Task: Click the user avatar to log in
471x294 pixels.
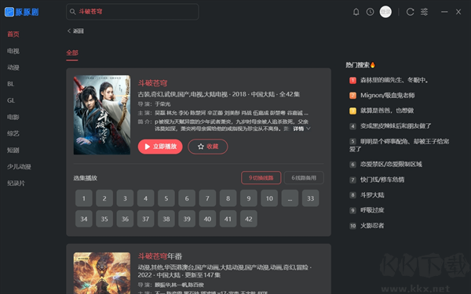Action: pyautogui.click(x=385, y=12)
